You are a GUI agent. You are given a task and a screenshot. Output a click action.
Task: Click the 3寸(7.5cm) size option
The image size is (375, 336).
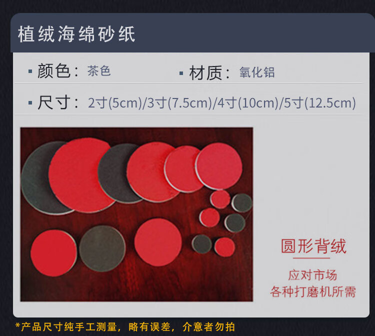179,103
